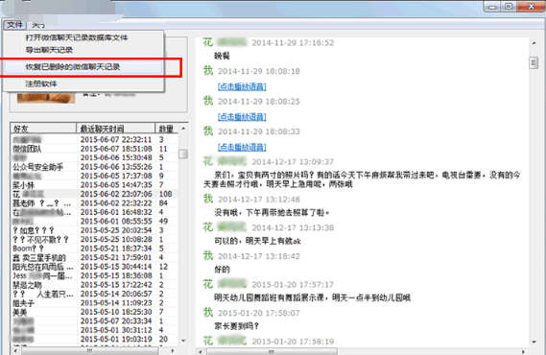Click the message 没有哦,下午再带她去照

coord(272,212)
